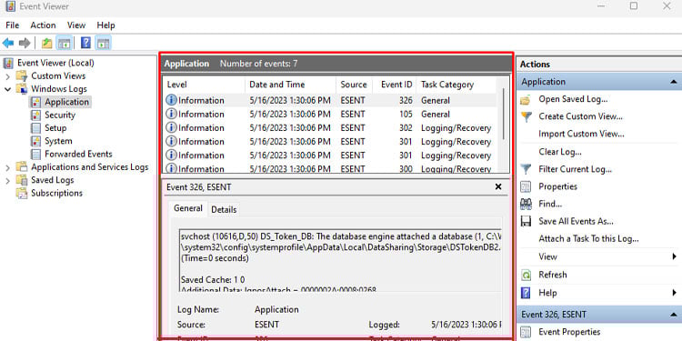Viewport: 682px width, 341px height.
Task: Select event row with ID 326
Action: (x=330, y=100)
